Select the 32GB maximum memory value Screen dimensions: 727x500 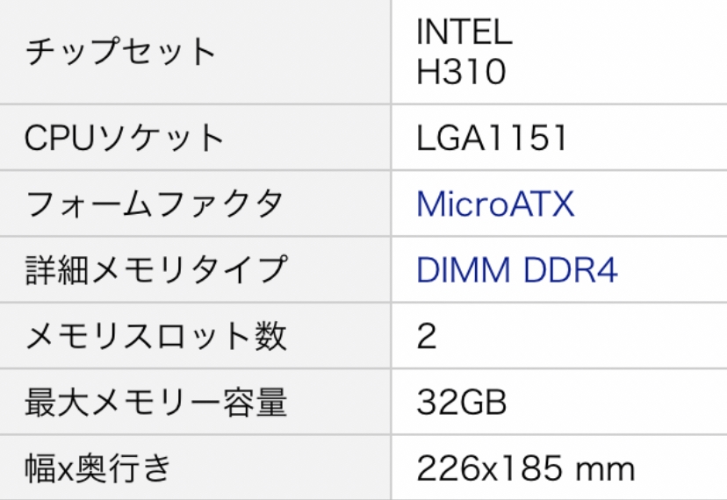(x=461, y=403)
